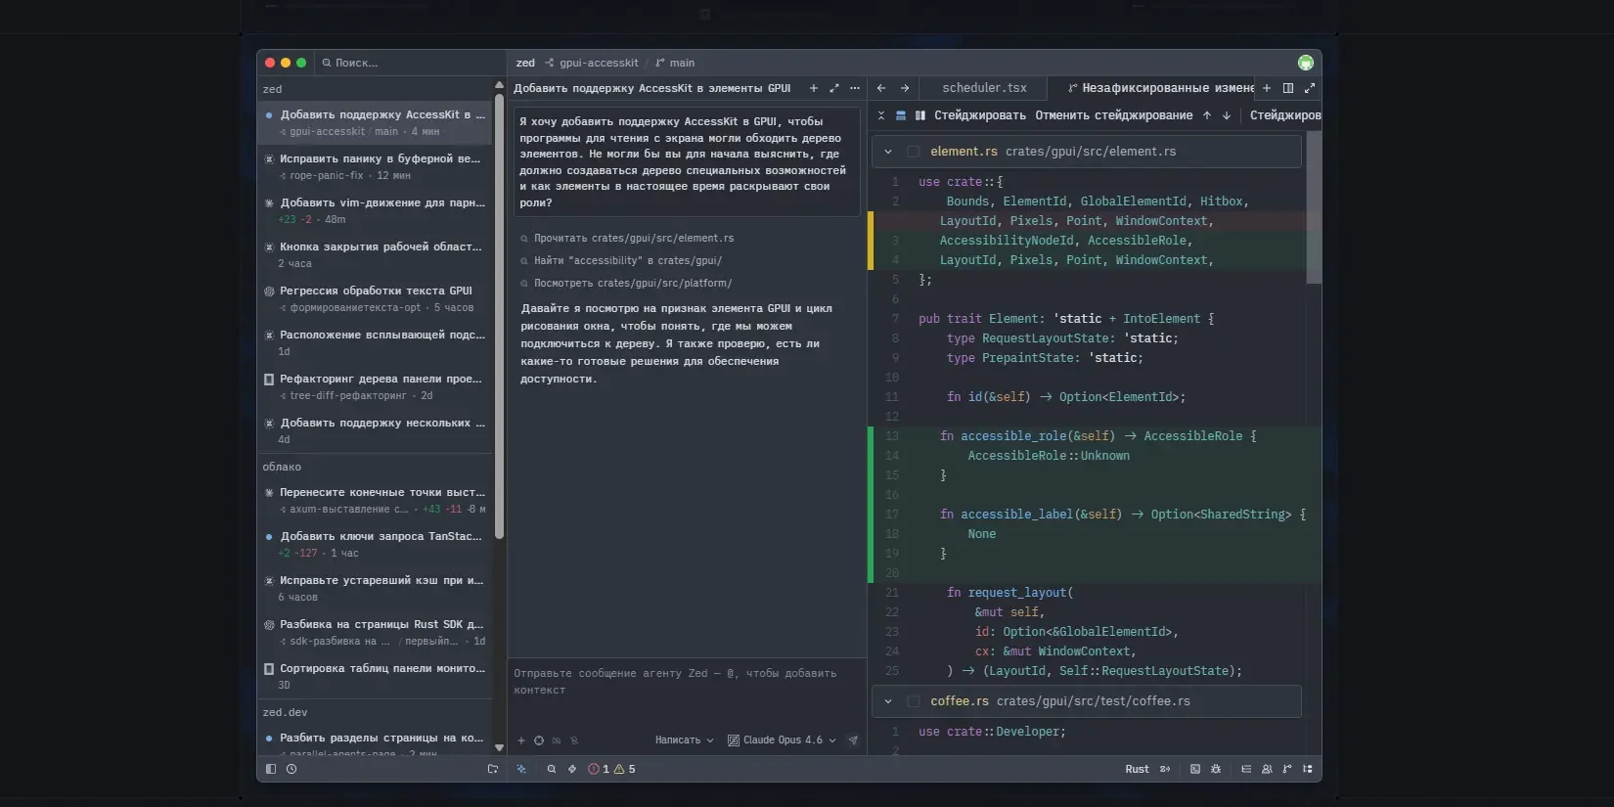This screenshot has width=1614, height=807.
Task: Check the element.rs staging checkbox
Action: [x=914, y=152]
